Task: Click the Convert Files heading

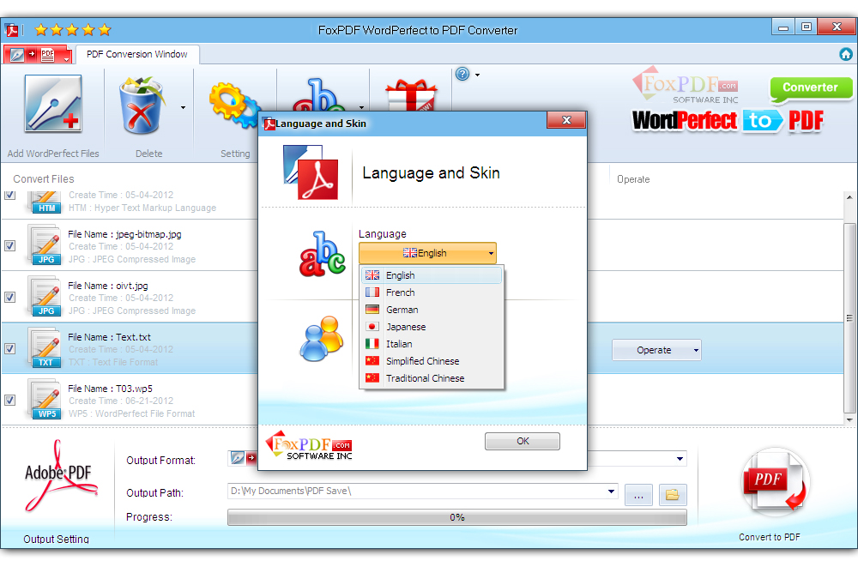Action: (x=43, y=179)
